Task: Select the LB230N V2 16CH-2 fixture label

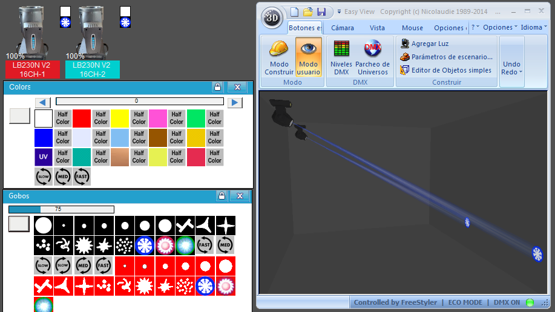Action: pos(93,70)
